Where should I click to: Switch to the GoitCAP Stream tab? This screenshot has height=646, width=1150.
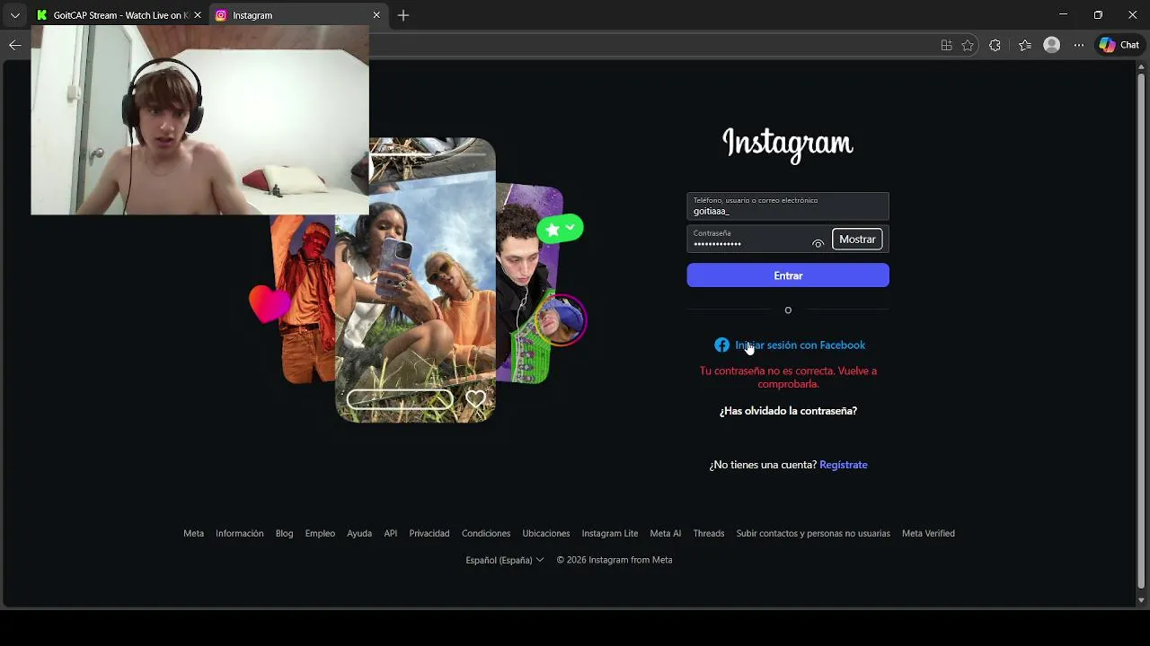[118, 15]
